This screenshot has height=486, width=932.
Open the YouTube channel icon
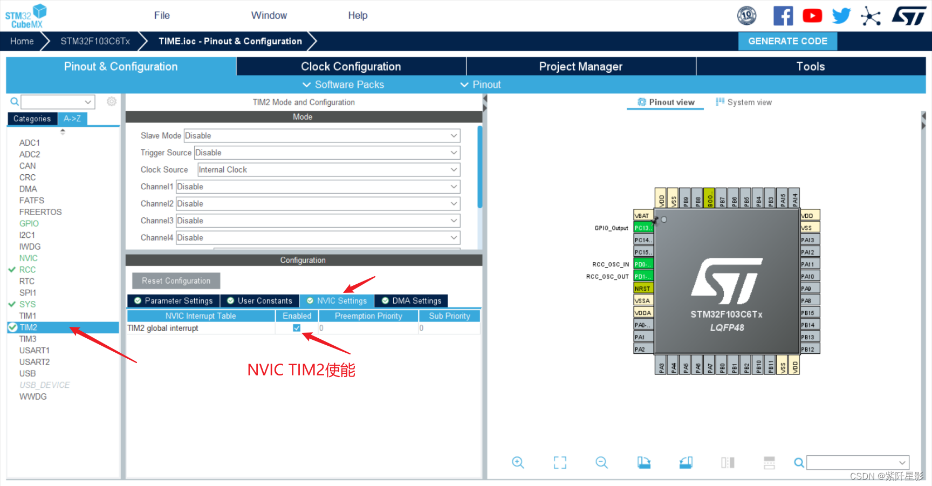[x=812, y=16]
